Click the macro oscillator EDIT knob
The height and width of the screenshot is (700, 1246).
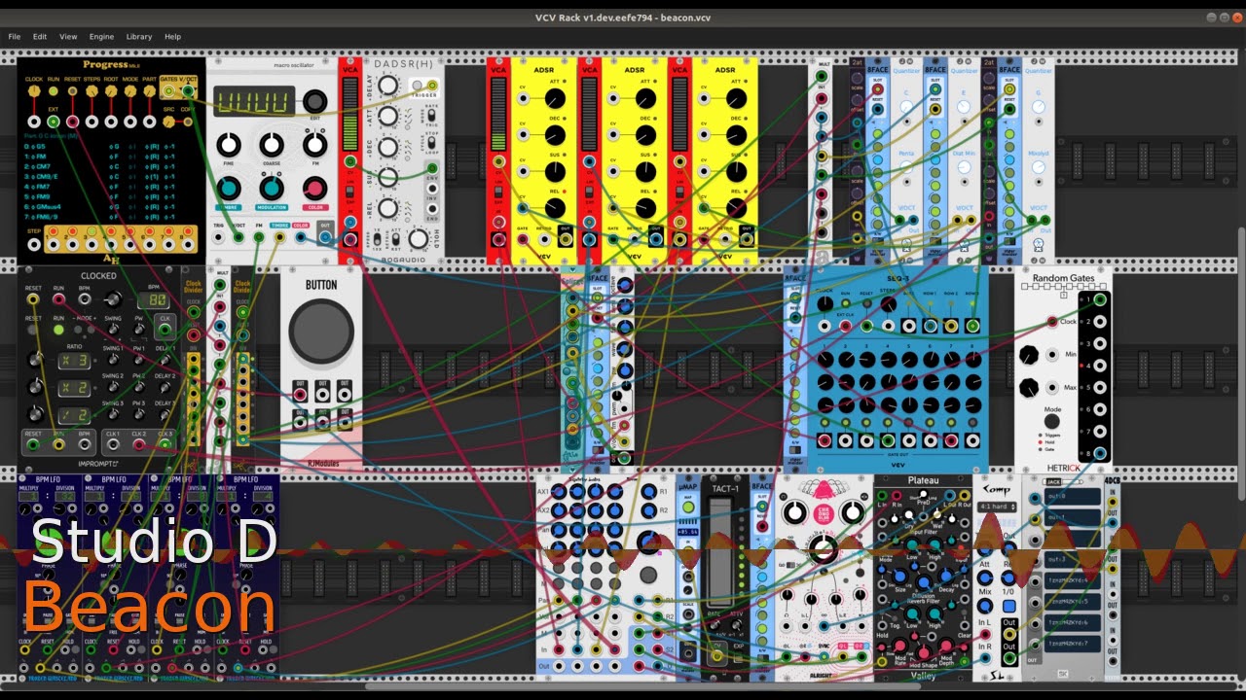[x=314, y=101]
